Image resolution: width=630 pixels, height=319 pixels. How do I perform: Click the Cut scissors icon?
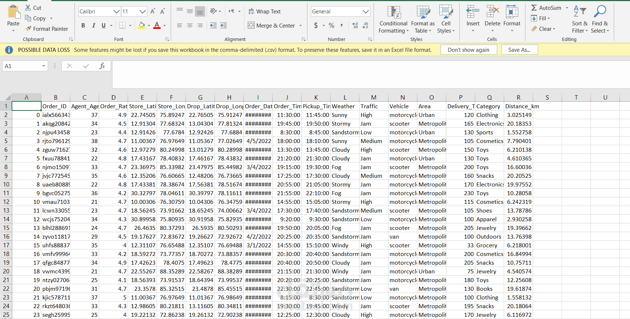pos(28,8)
